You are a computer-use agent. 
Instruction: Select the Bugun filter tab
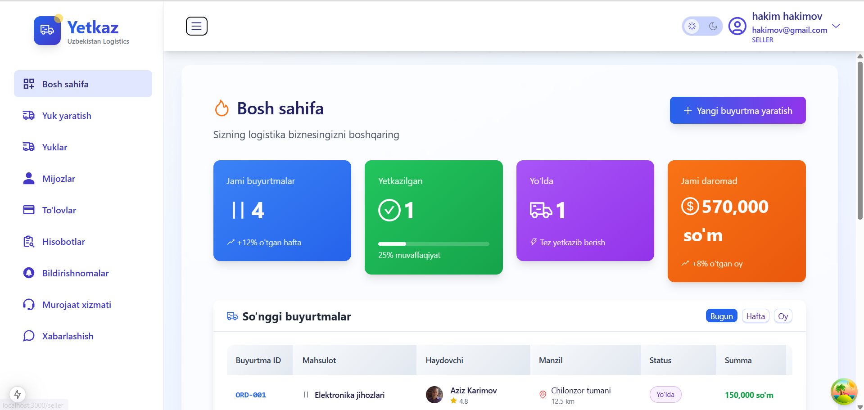pyautogui.click(x=721, y=316)
